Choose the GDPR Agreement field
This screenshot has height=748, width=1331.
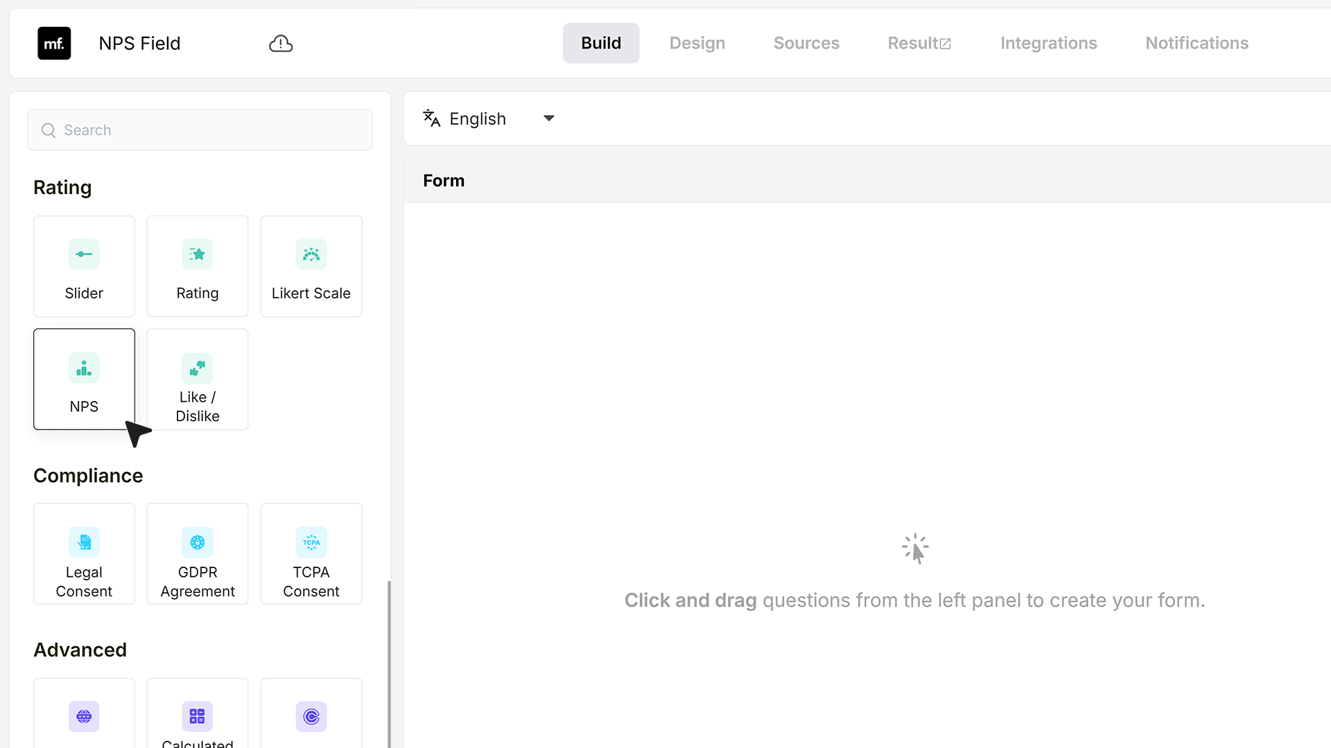[x=198, y=554]
